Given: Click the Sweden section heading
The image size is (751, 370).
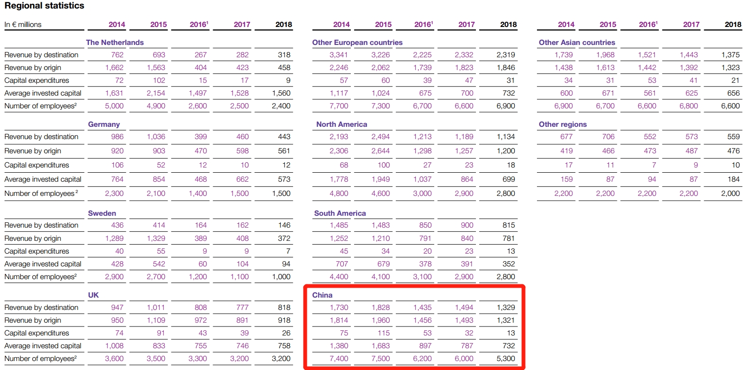Looking at the screenshot, I should coord(102,213).
